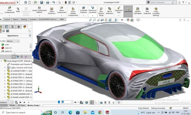Toggle Hide/Show Items in view toolbar
Screen dimensions: 191x115
(122, 20)
